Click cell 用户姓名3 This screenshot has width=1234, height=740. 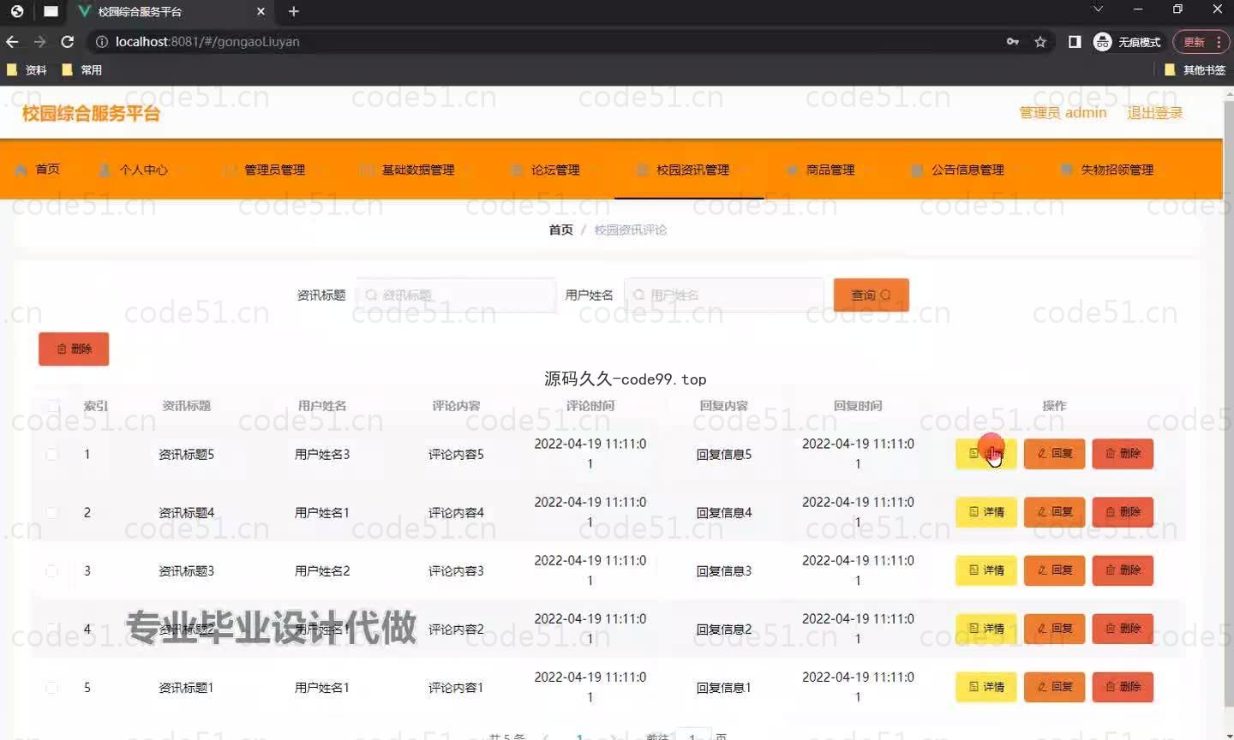tap(322, 454)
